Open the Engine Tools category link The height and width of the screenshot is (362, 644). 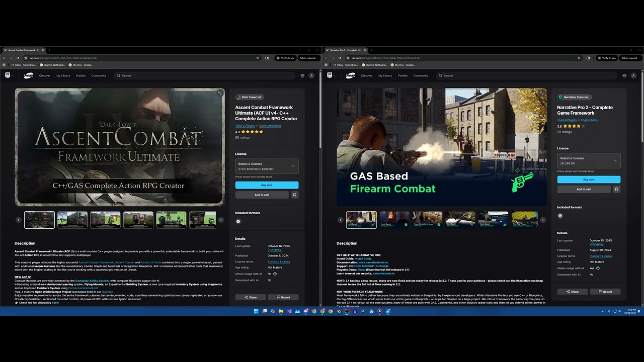[589, 120]
